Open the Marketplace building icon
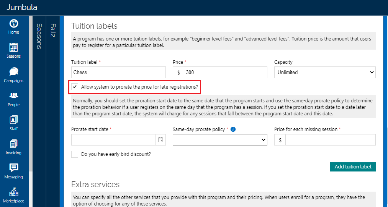This screenshot has height=207, width=388. (14, 192)
